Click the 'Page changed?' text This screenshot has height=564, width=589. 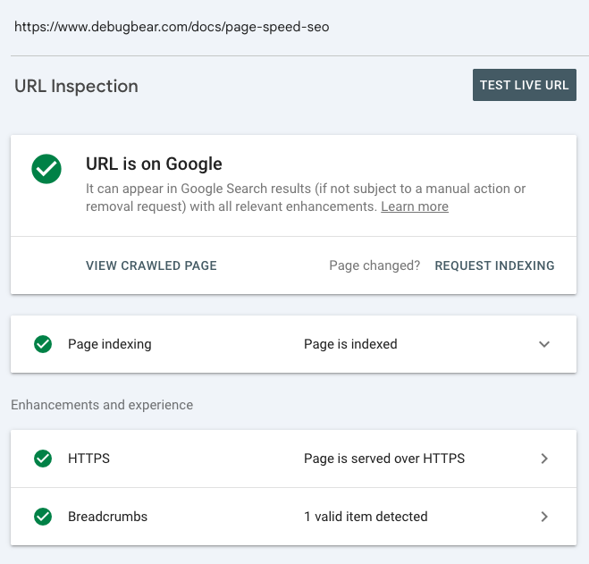tap(374, 265)
